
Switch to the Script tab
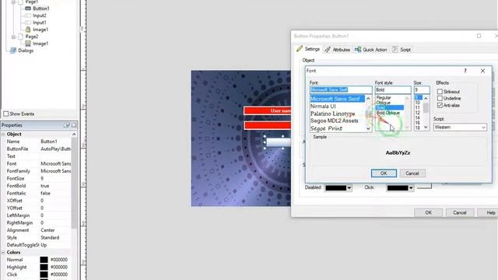pyautogui.click(x=402, y=50)
